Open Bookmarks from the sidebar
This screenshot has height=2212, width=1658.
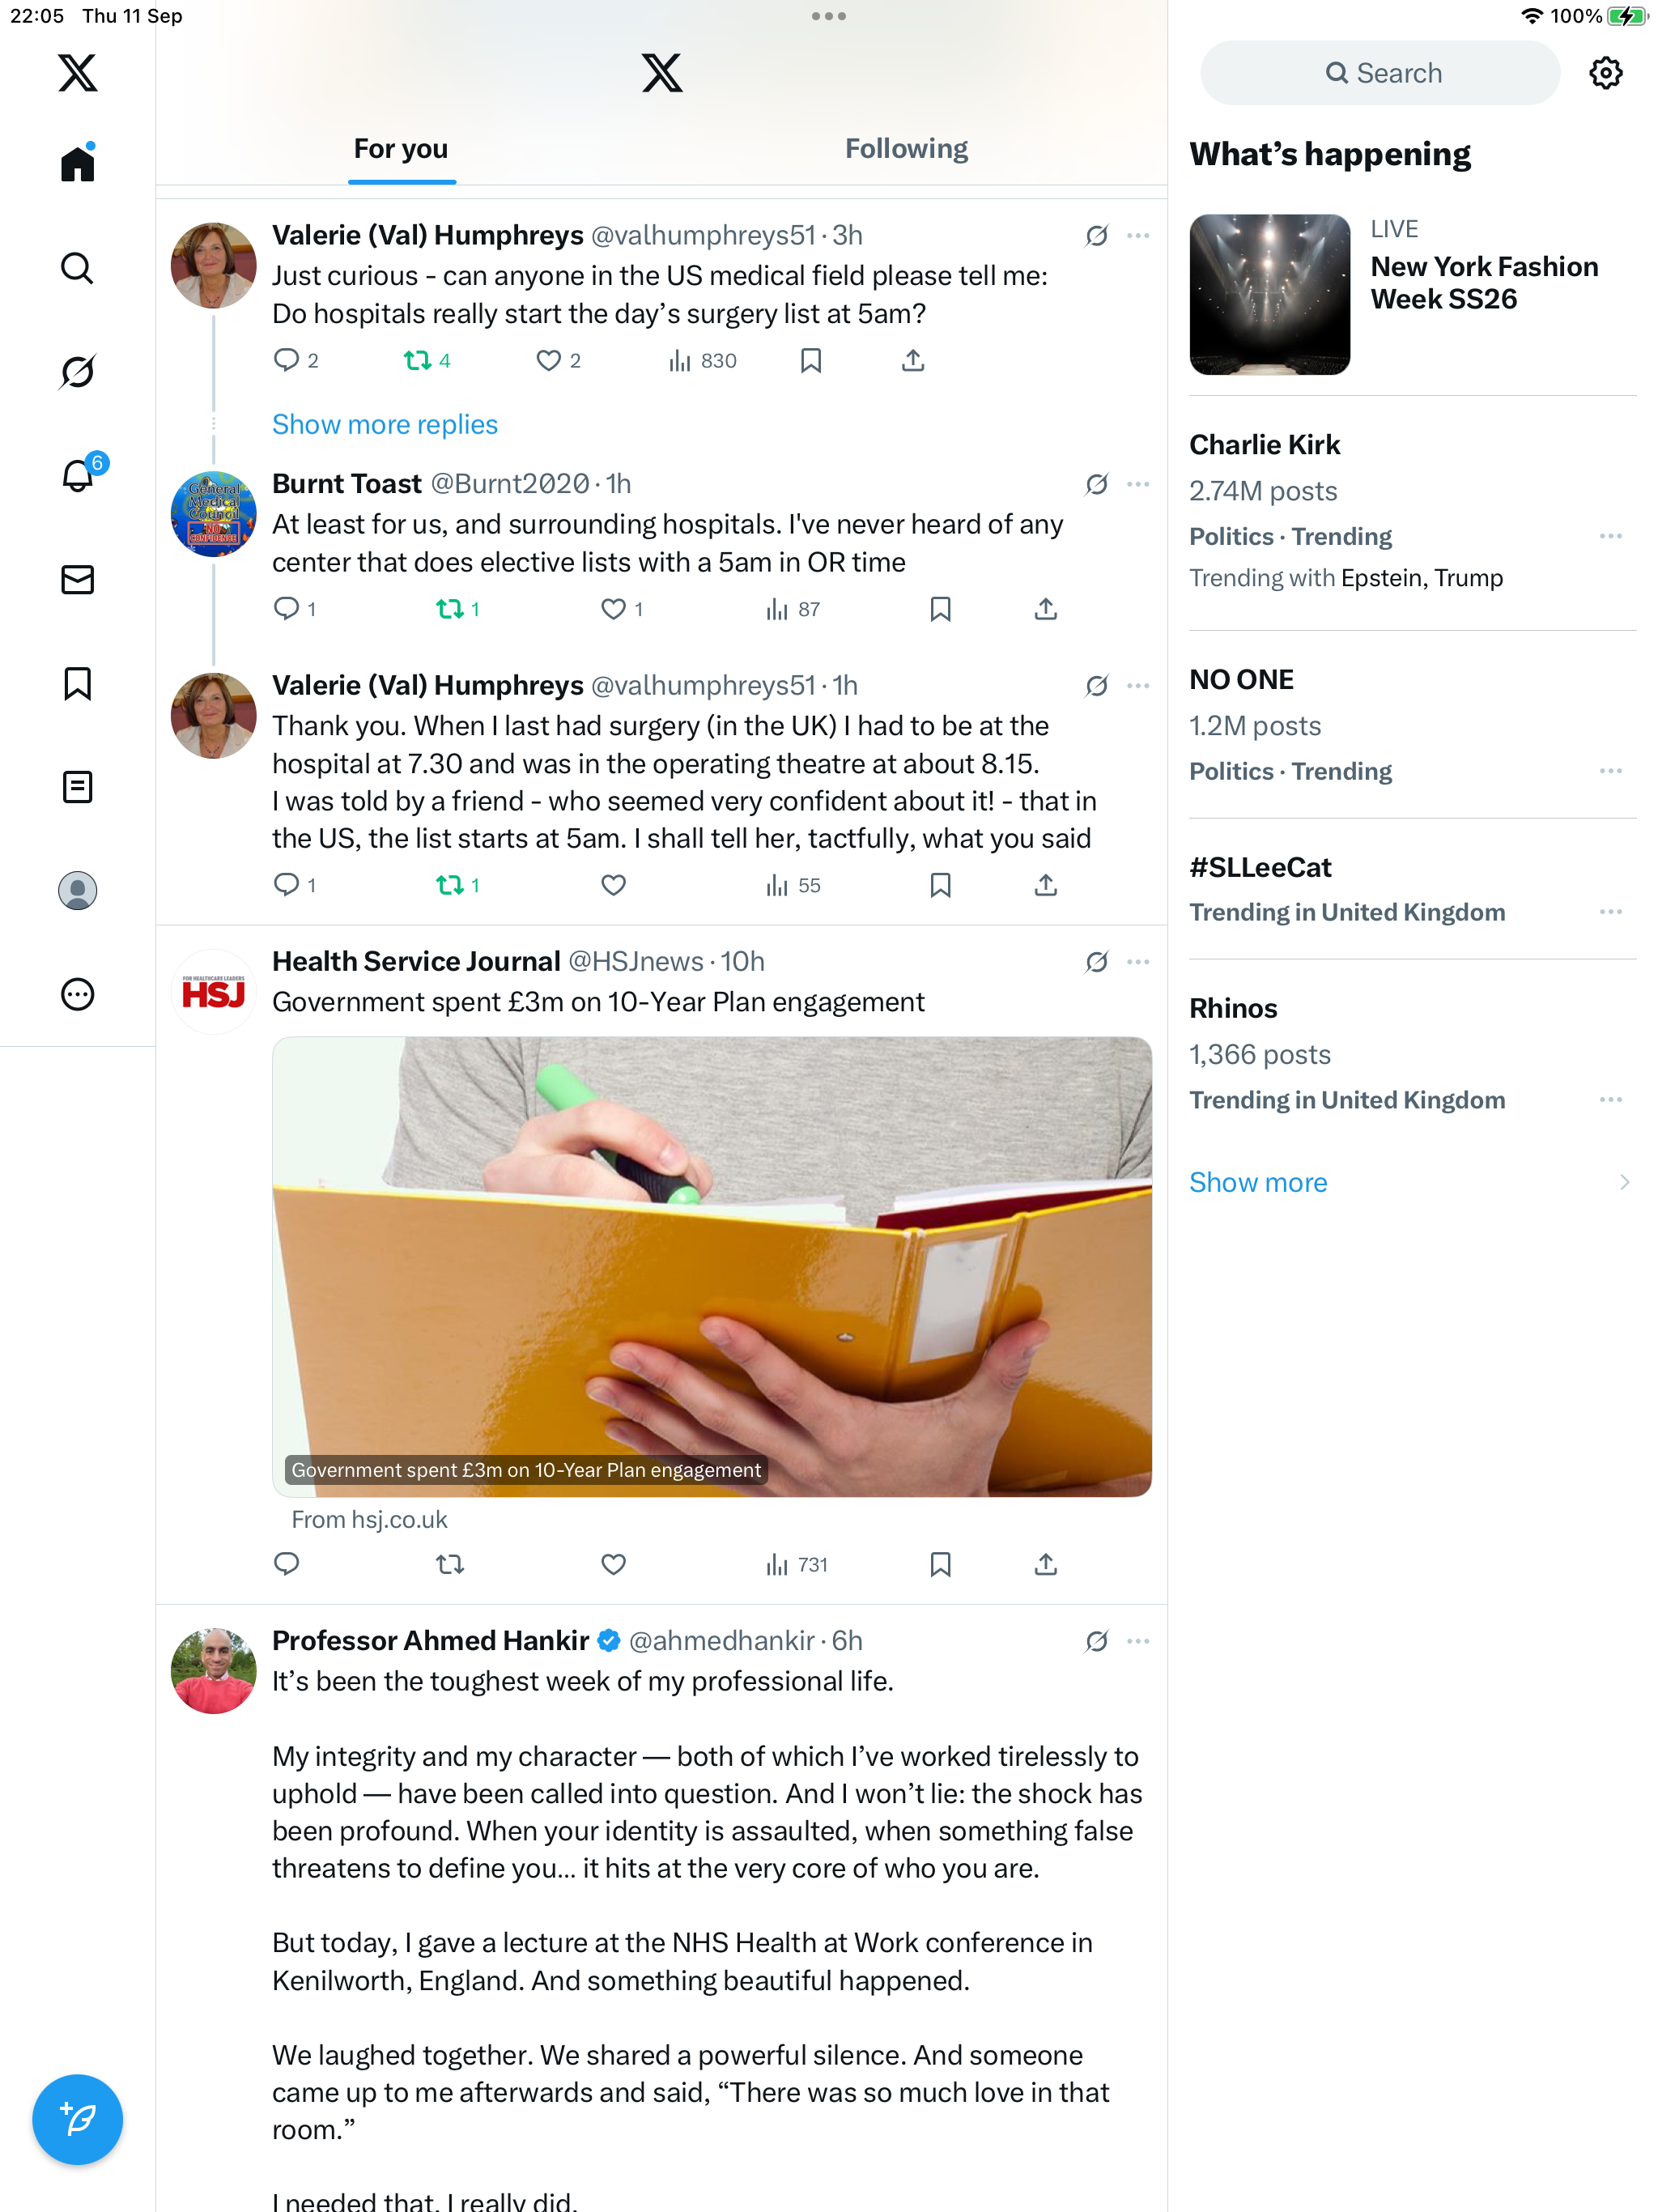pos(77,684)
